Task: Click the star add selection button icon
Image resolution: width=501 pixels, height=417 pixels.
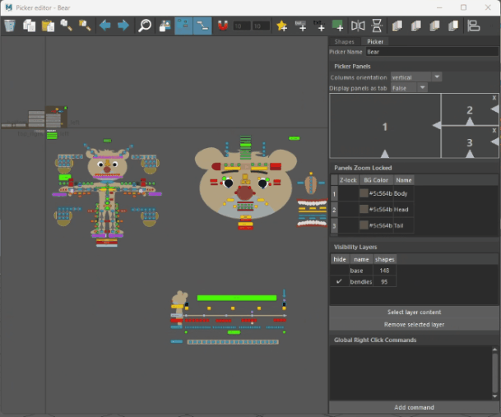Action: [282, 25]
